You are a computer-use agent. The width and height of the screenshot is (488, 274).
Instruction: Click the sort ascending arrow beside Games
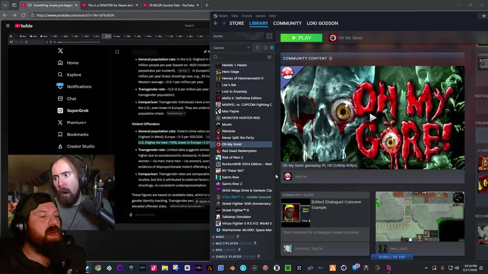(x=257, y=48)
